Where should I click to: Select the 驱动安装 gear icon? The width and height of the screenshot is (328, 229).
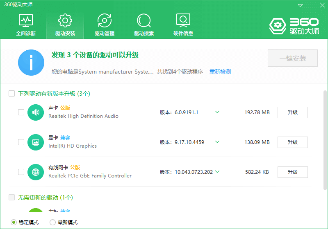65,20
